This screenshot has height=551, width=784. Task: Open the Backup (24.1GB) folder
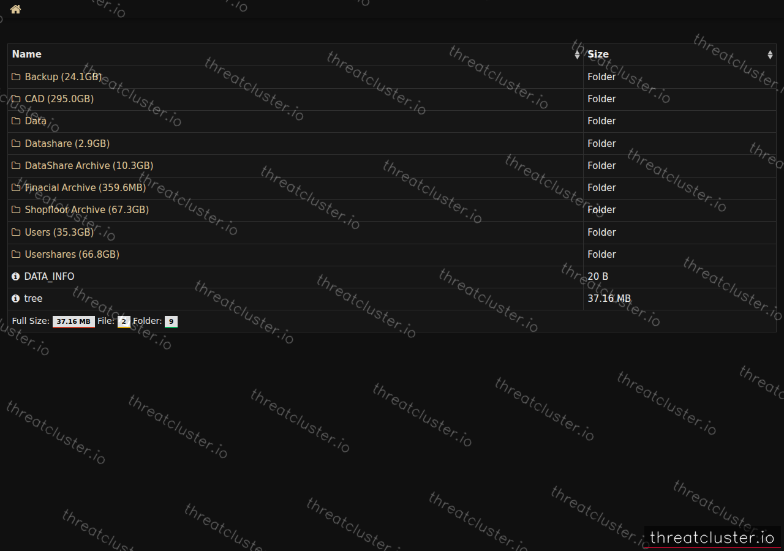coord(63,77)
